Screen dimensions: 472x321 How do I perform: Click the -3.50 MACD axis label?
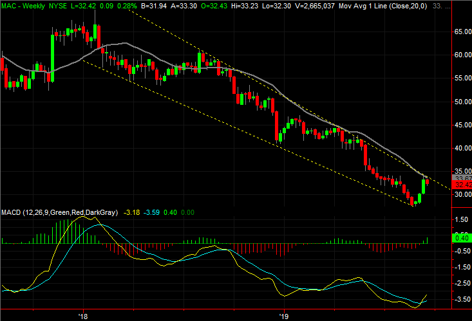click(x=461, y=299)
